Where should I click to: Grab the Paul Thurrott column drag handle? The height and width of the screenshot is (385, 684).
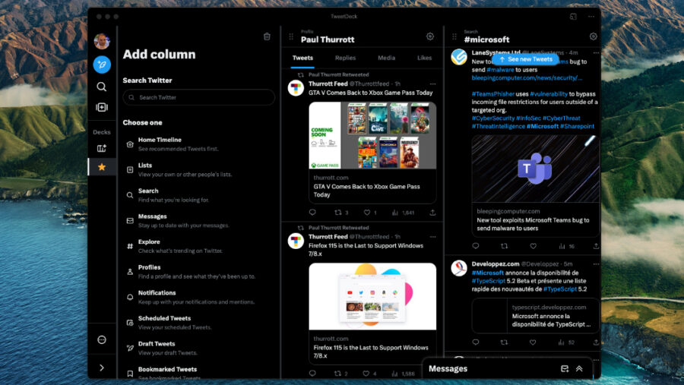point(291,36)
